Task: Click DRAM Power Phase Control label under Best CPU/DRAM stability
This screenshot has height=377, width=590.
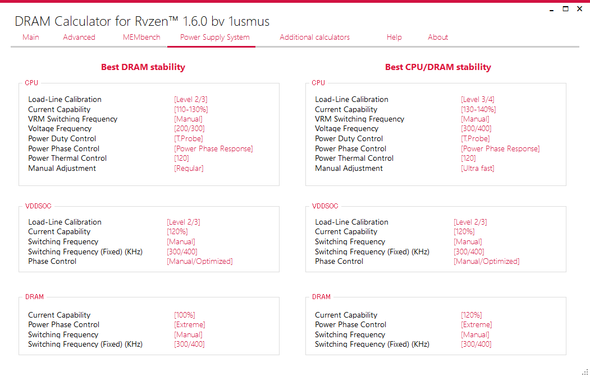Action: click(x=351, y=324)
